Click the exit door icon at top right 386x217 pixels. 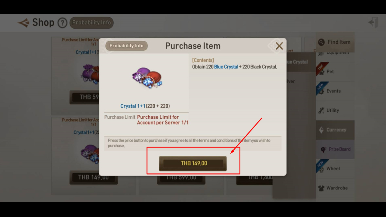click(x=374, y=22)
